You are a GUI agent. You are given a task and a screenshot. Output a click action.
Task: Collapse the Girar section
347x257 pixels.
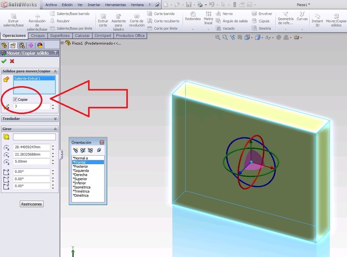coord(56,129)
